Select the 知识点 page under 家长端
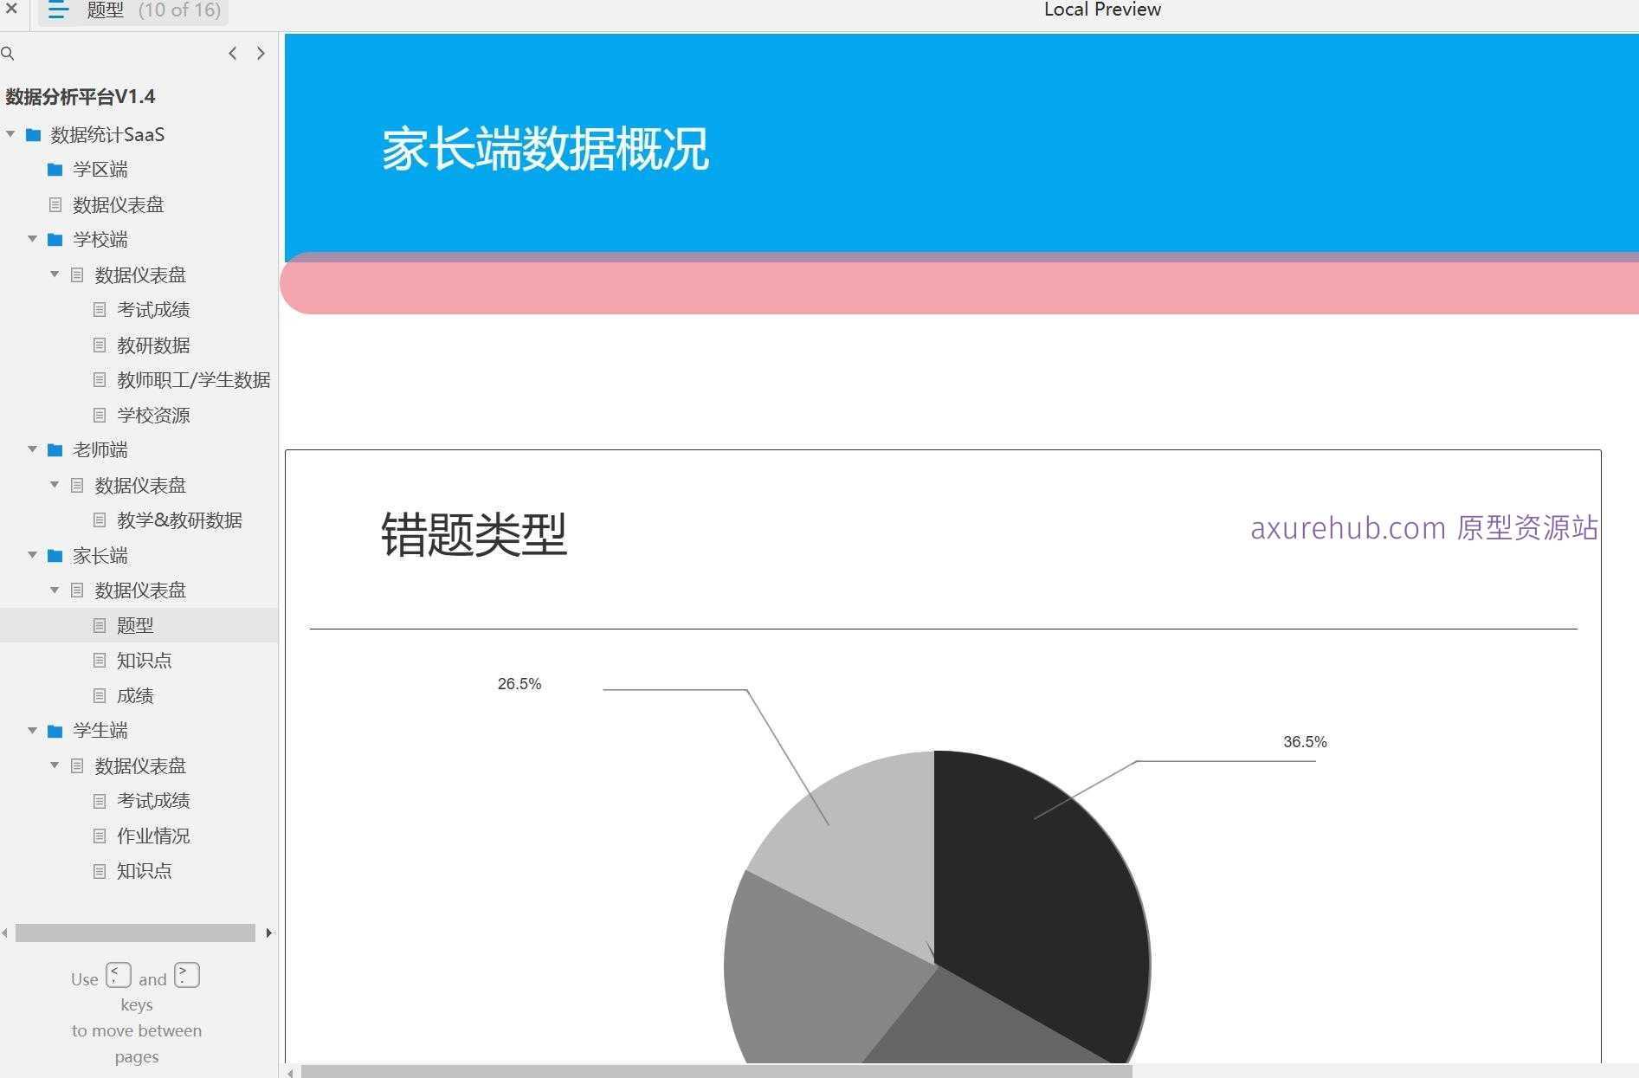Image resolution: width=1639 pixels, height=1078 pixels. click(145, 660)
